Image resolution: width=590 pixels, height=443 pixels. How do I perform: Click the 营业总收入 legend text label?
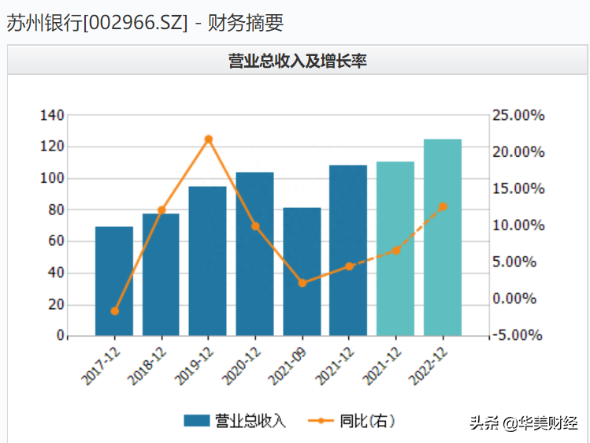tap(250, 421)
